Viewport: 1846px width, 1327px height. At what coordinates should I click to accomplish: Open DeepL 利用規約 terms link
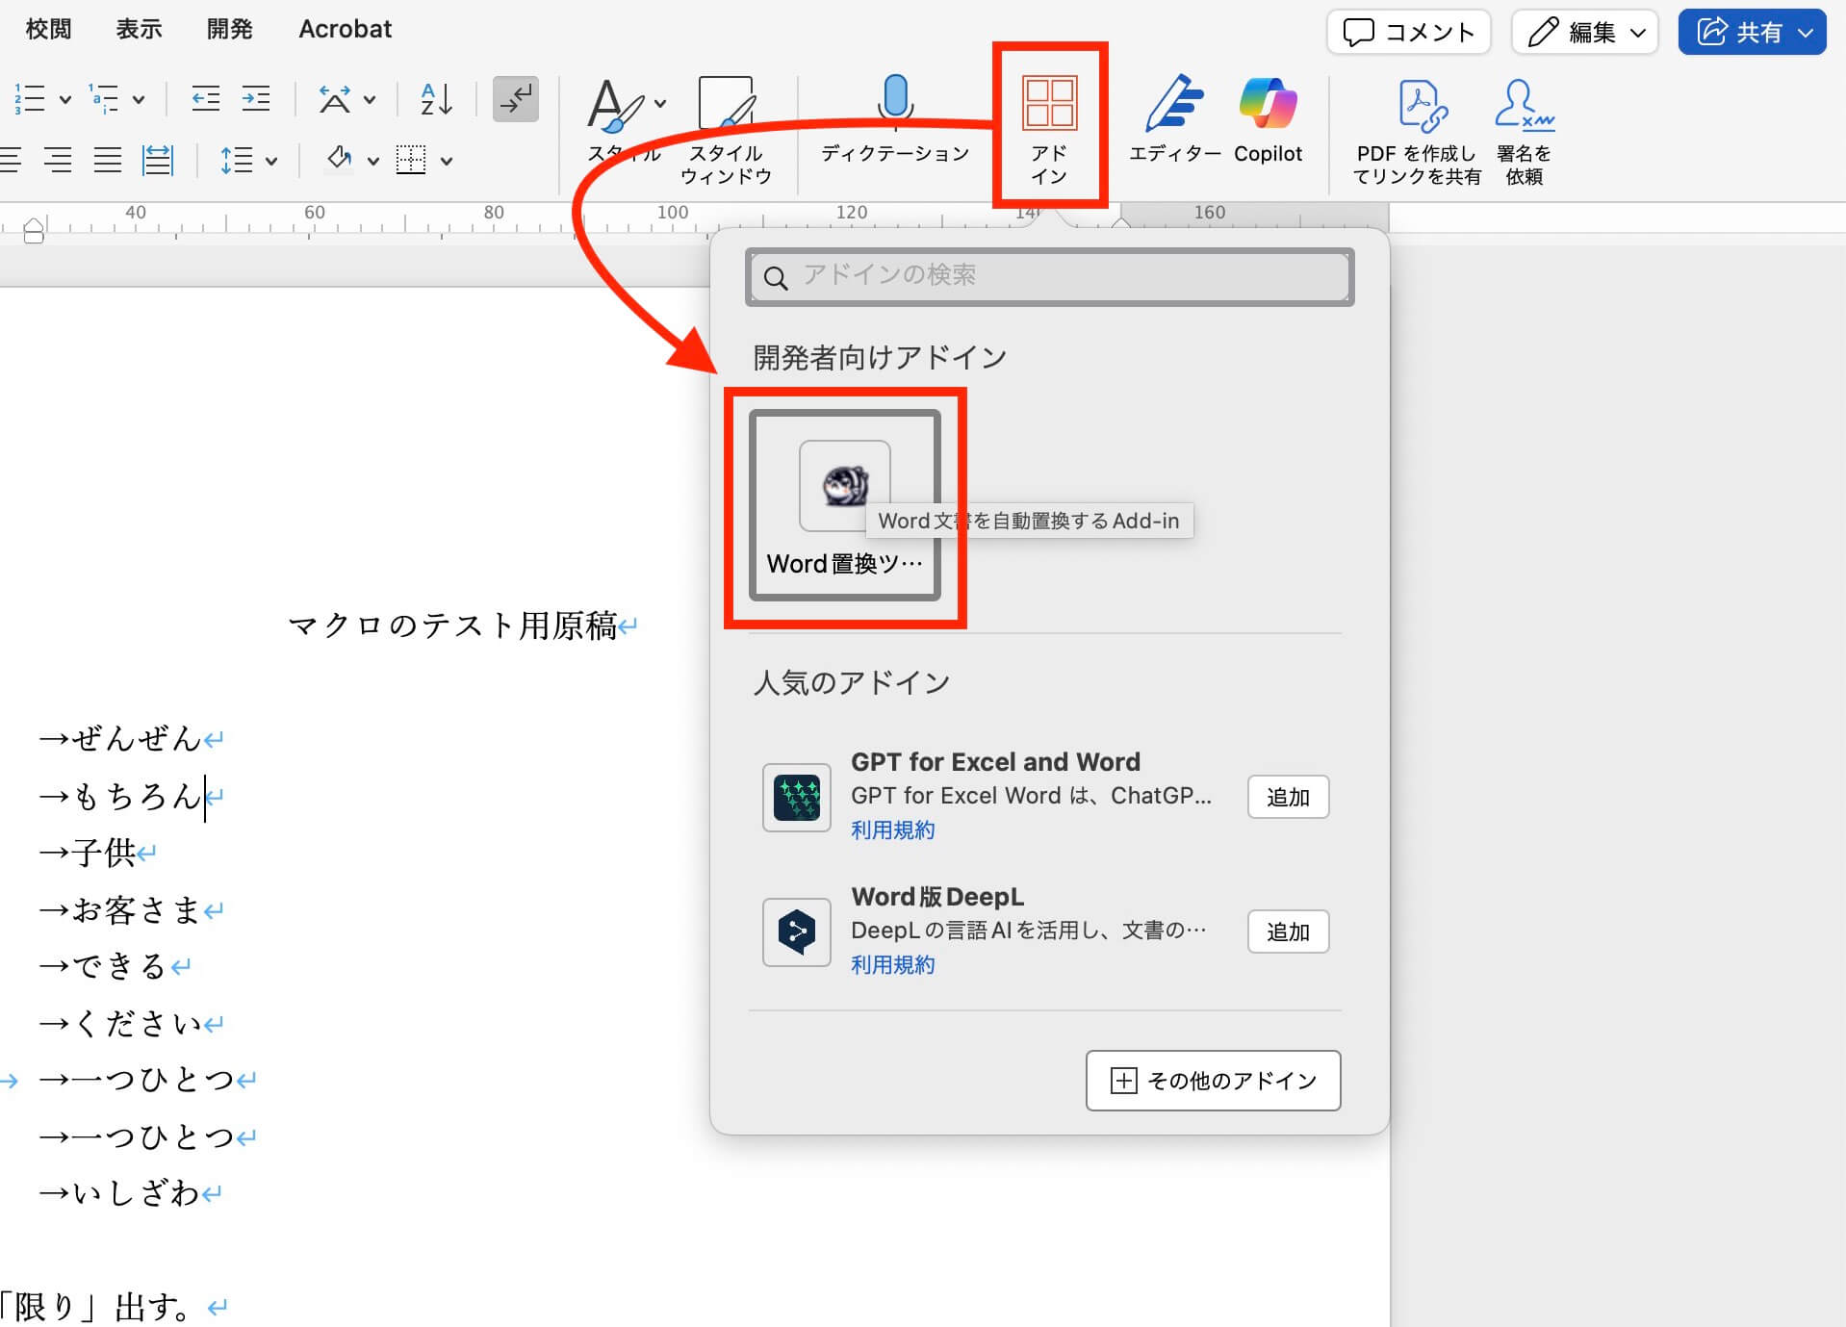point(892,964)
